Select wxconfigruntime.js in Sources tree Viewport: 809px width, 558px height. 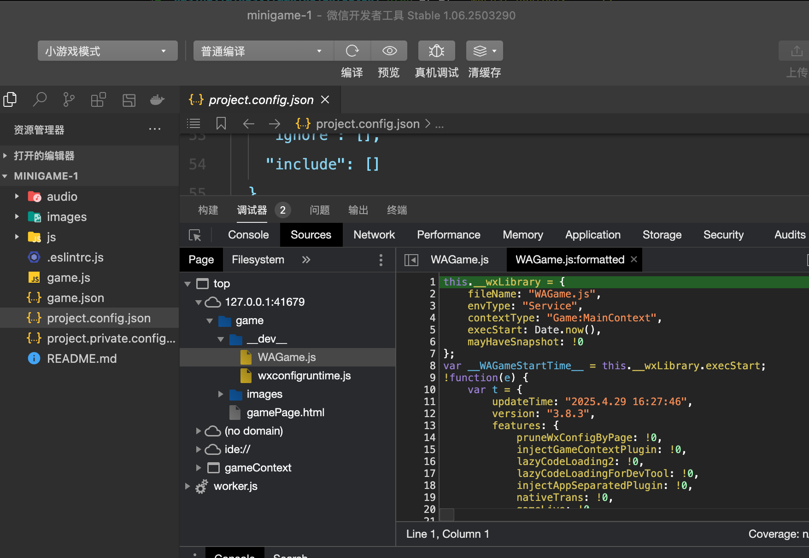tap(304, 376)
